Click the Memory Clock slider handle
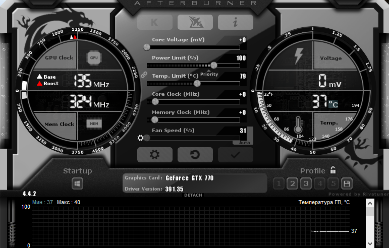Viewport: 389px width, 248px height. tap(155, 120)
